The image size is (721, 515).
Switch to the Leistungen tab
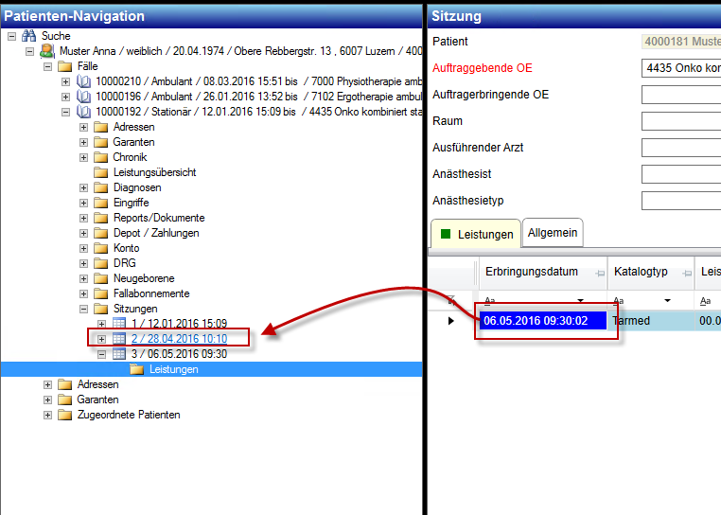[x=476, y=234]
